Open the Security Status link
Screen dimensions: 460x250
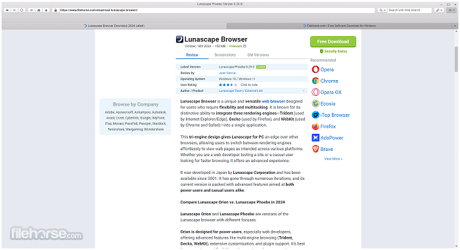(x=336, y=51)
